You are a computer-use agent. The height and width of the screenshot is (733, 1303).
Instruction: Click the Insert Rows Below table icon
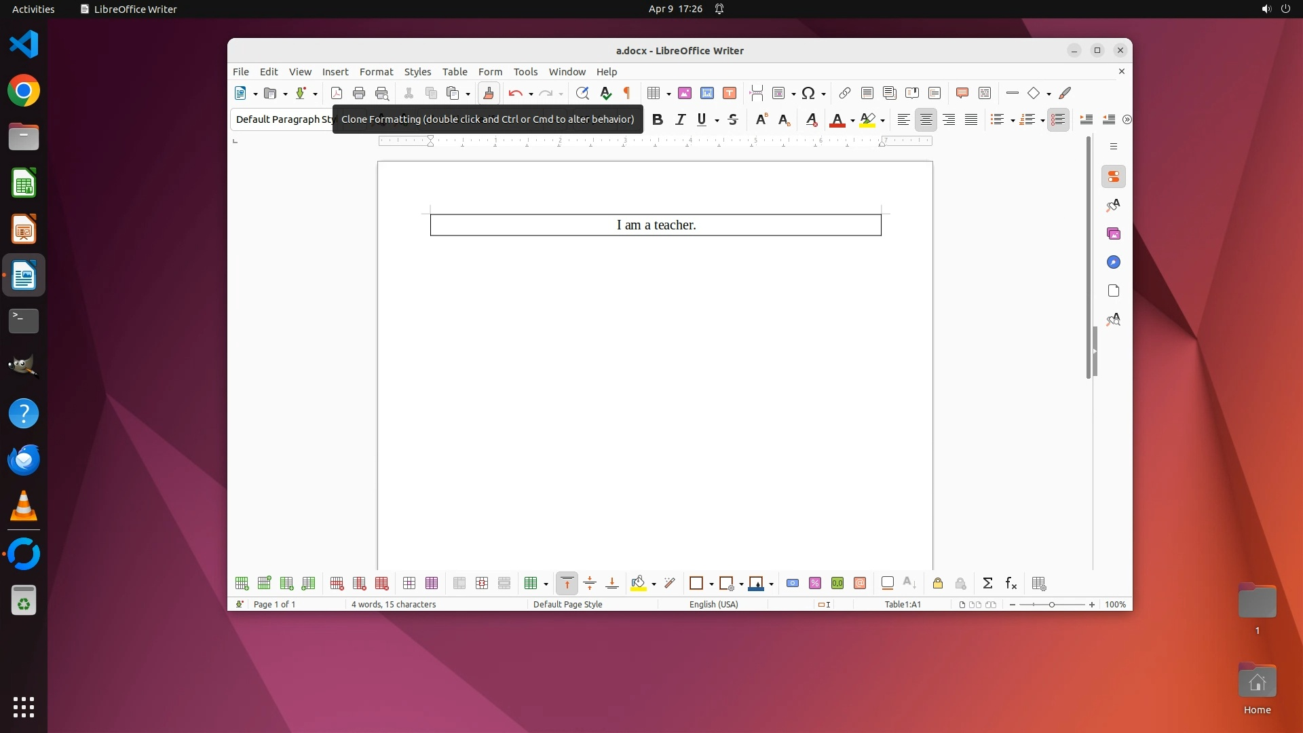264,583
